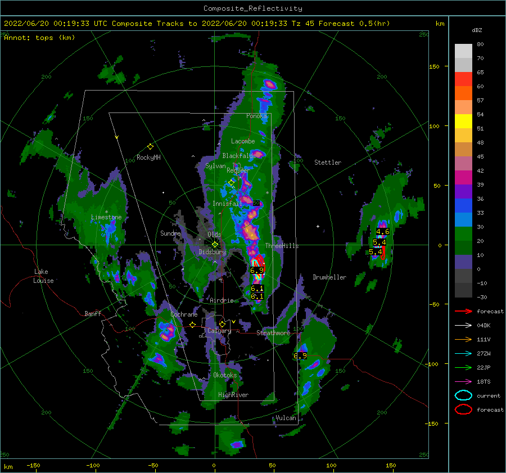Pick the light gray 70-80 dBZ swatch

pyautogui.click(x=463, y=51)
